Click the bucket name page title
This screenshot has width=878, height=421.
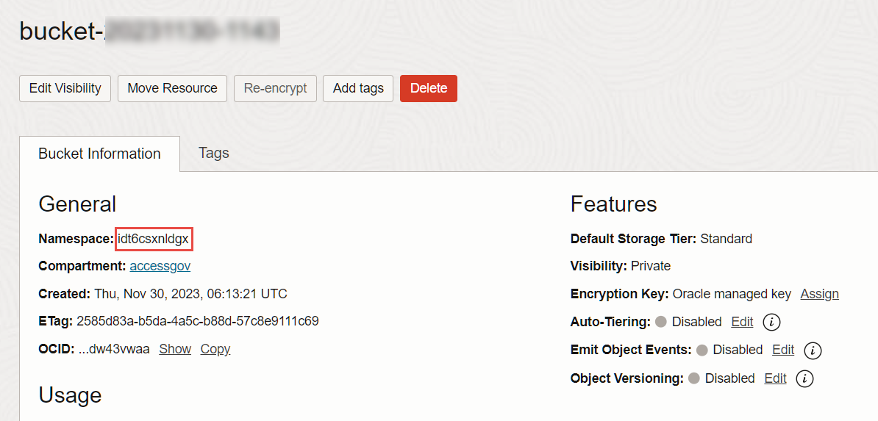point(149,31)
